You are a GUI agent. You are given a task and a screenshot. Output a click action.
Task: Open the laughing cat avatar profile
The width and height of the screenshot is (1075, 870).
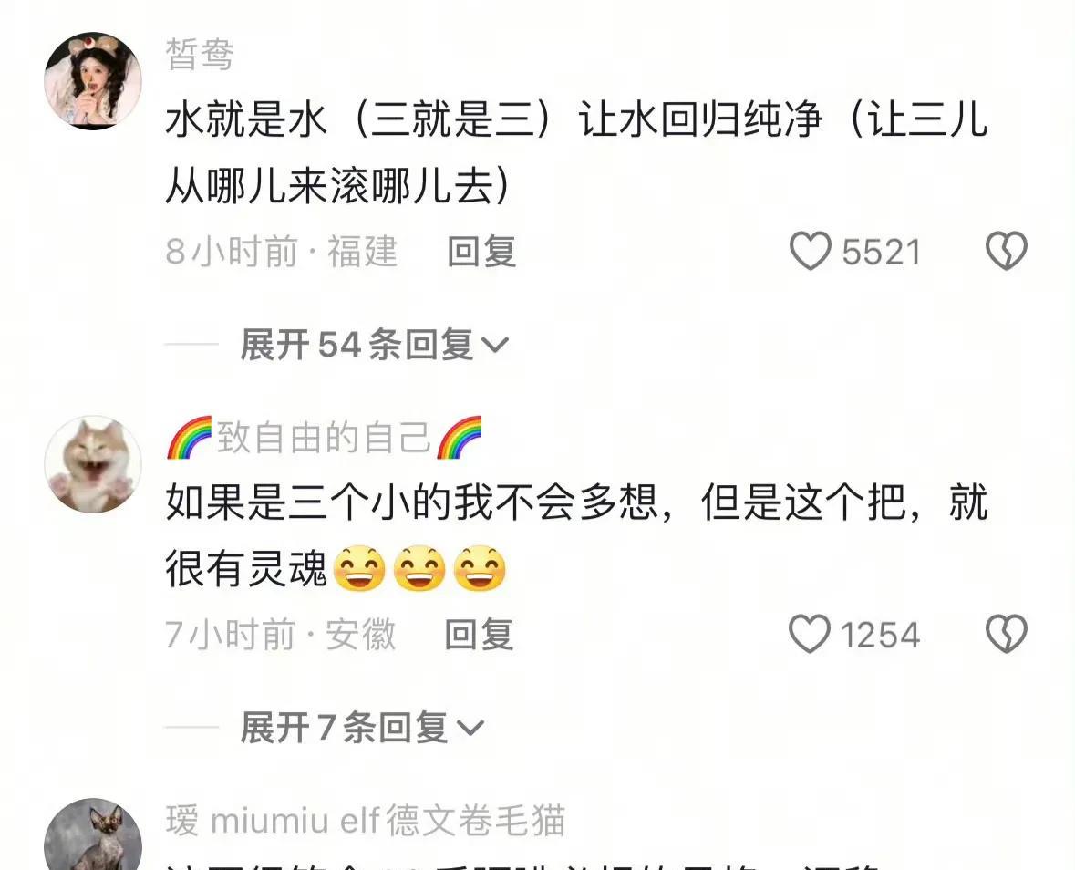pyautogui.click(x=93, y=463)
